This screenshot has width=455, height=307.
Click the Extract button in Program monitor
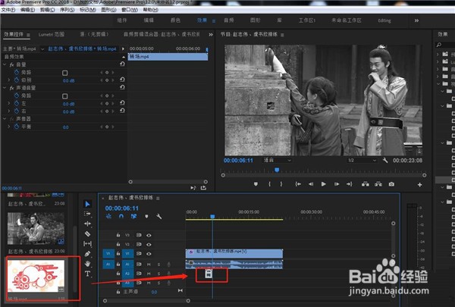(x=378, y=184)
